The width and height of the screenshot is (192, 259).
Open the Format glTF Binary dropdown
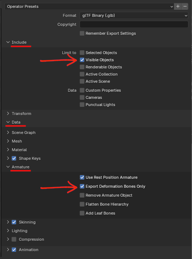click(134, 15)
